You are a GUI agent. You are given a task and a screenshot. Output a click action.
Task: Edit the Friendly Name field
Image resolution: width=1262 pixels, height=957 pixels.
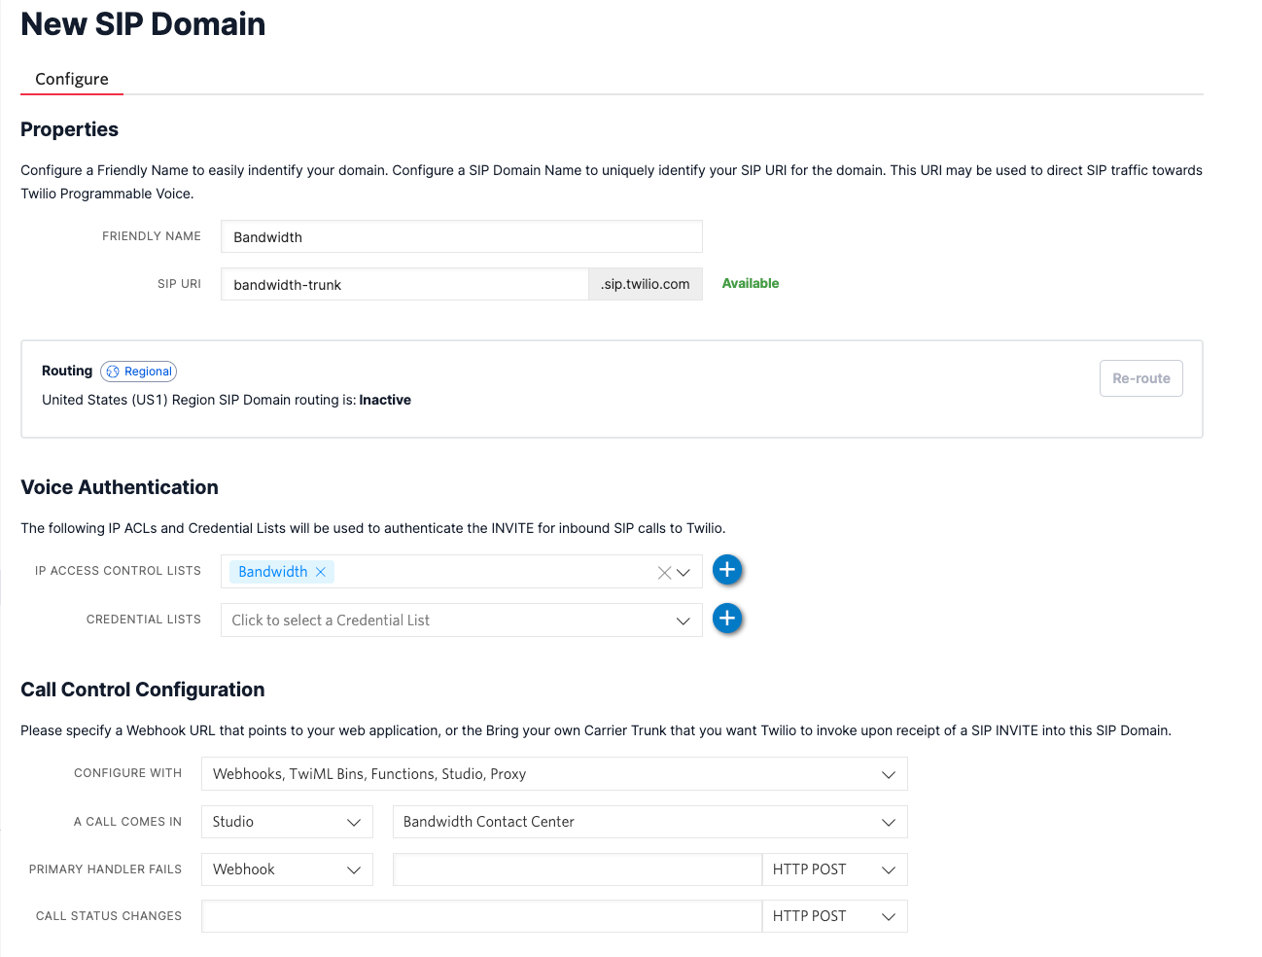462,237
